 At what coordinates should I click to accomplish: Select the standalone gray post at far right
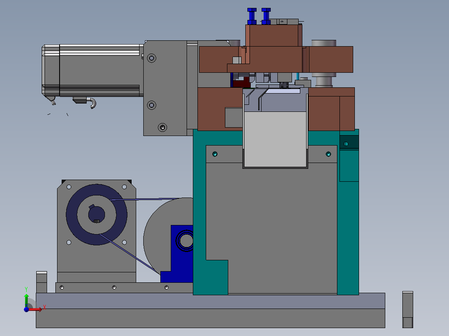408,309
